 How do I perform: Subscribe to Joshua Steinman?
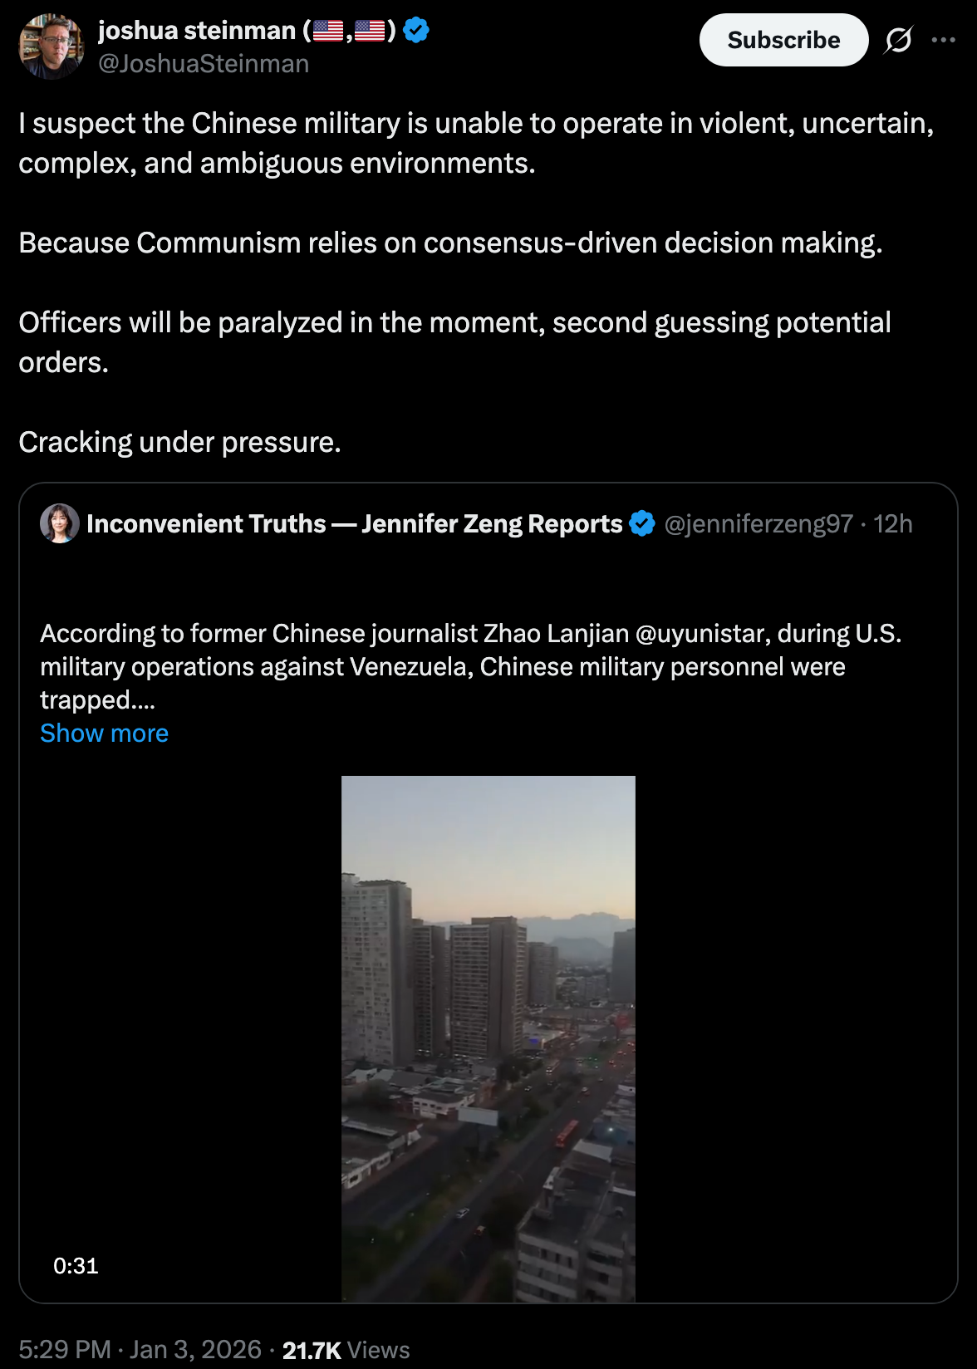[x=783, y=40]
